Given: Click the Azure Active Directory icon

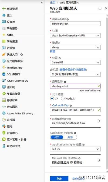Looking at the screenshot, I should [x=4, y=113].
